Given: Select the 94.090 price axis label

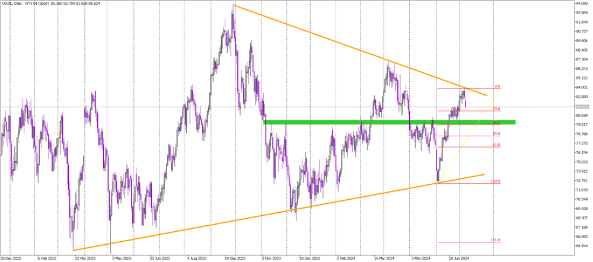Looking at the screenshot, I should (581, 4).
